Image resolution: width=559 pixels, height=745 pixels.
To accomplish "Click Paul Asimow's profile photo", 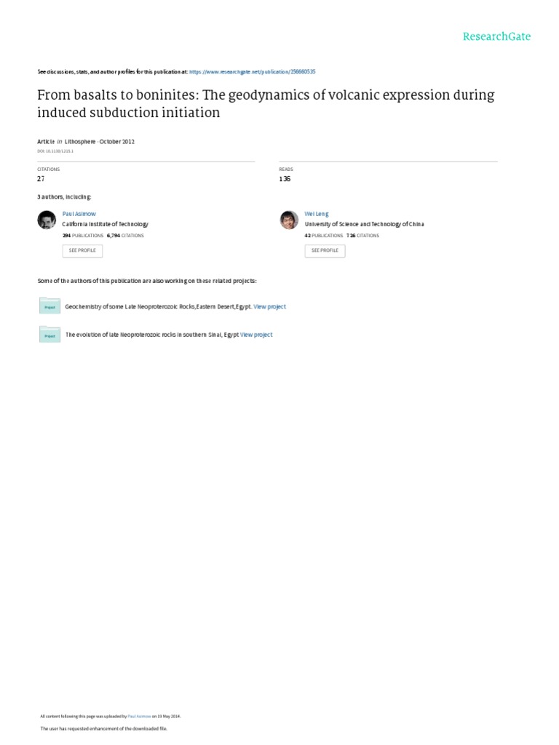I will pyautogui.click(x=46, y=219).
